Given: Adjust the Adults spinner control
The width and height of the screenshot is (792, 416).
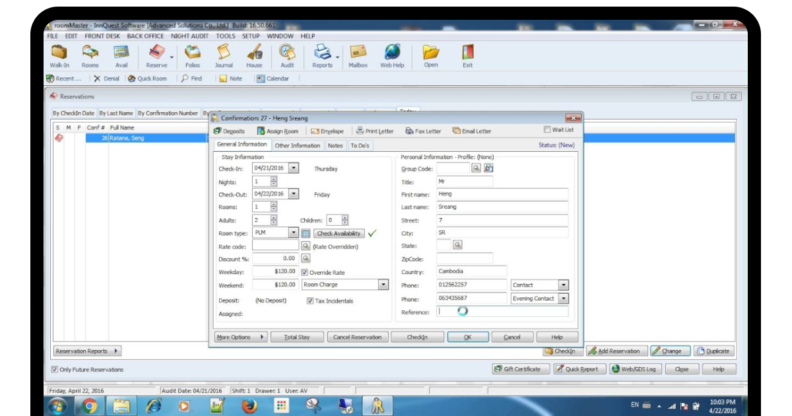Looking at the screenshot, I should [274, 220].
